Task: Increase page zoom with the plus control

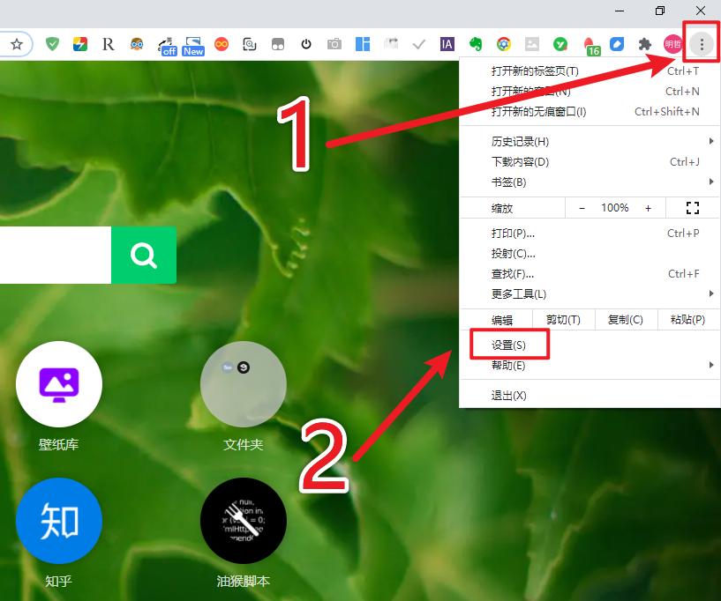Action: click(649, 208)
